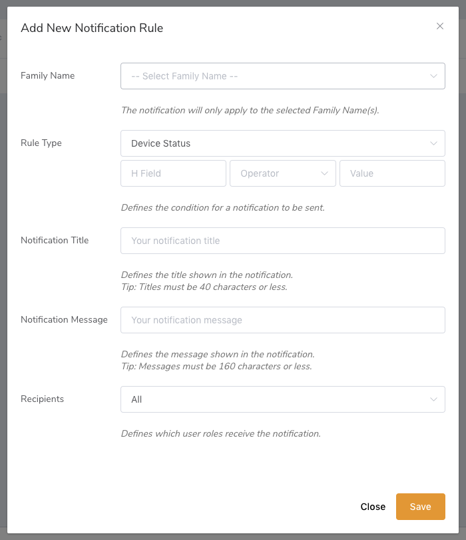Close the dialog with the X icon

(x=440, y=26)
